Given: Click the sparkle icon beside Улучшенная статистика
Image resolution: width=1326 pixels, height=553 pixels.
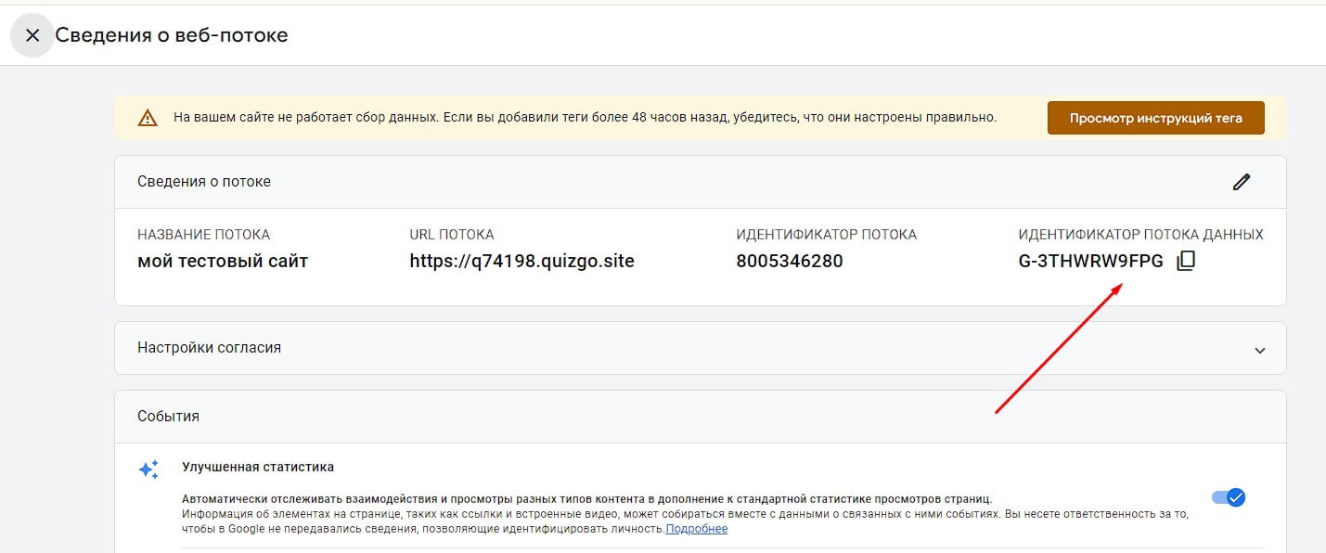Looking at the screenshot, I should (148, 469).
